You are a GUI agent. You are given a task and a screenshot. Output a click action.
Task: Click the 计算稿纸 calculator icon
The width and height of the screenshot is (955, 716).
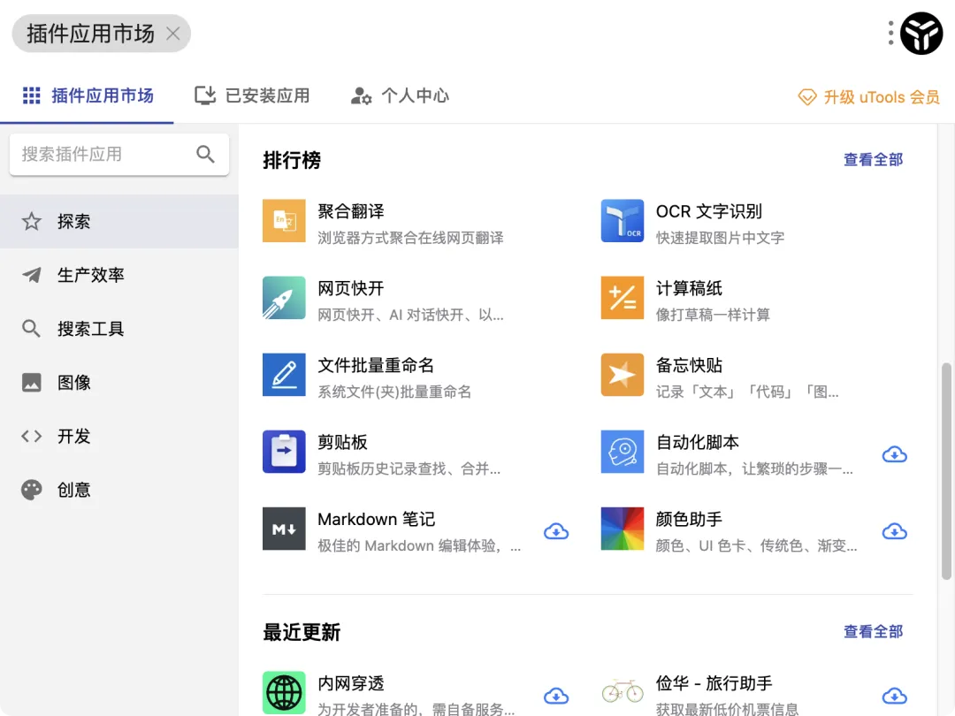click(622, 298)
